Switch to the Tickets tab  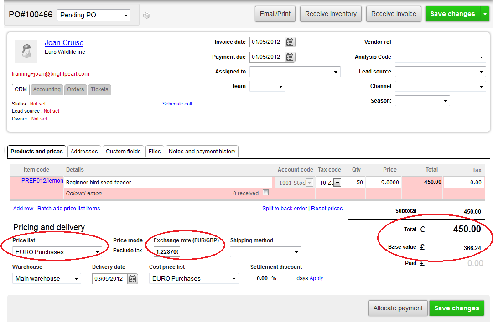click(x=99, y=89)
